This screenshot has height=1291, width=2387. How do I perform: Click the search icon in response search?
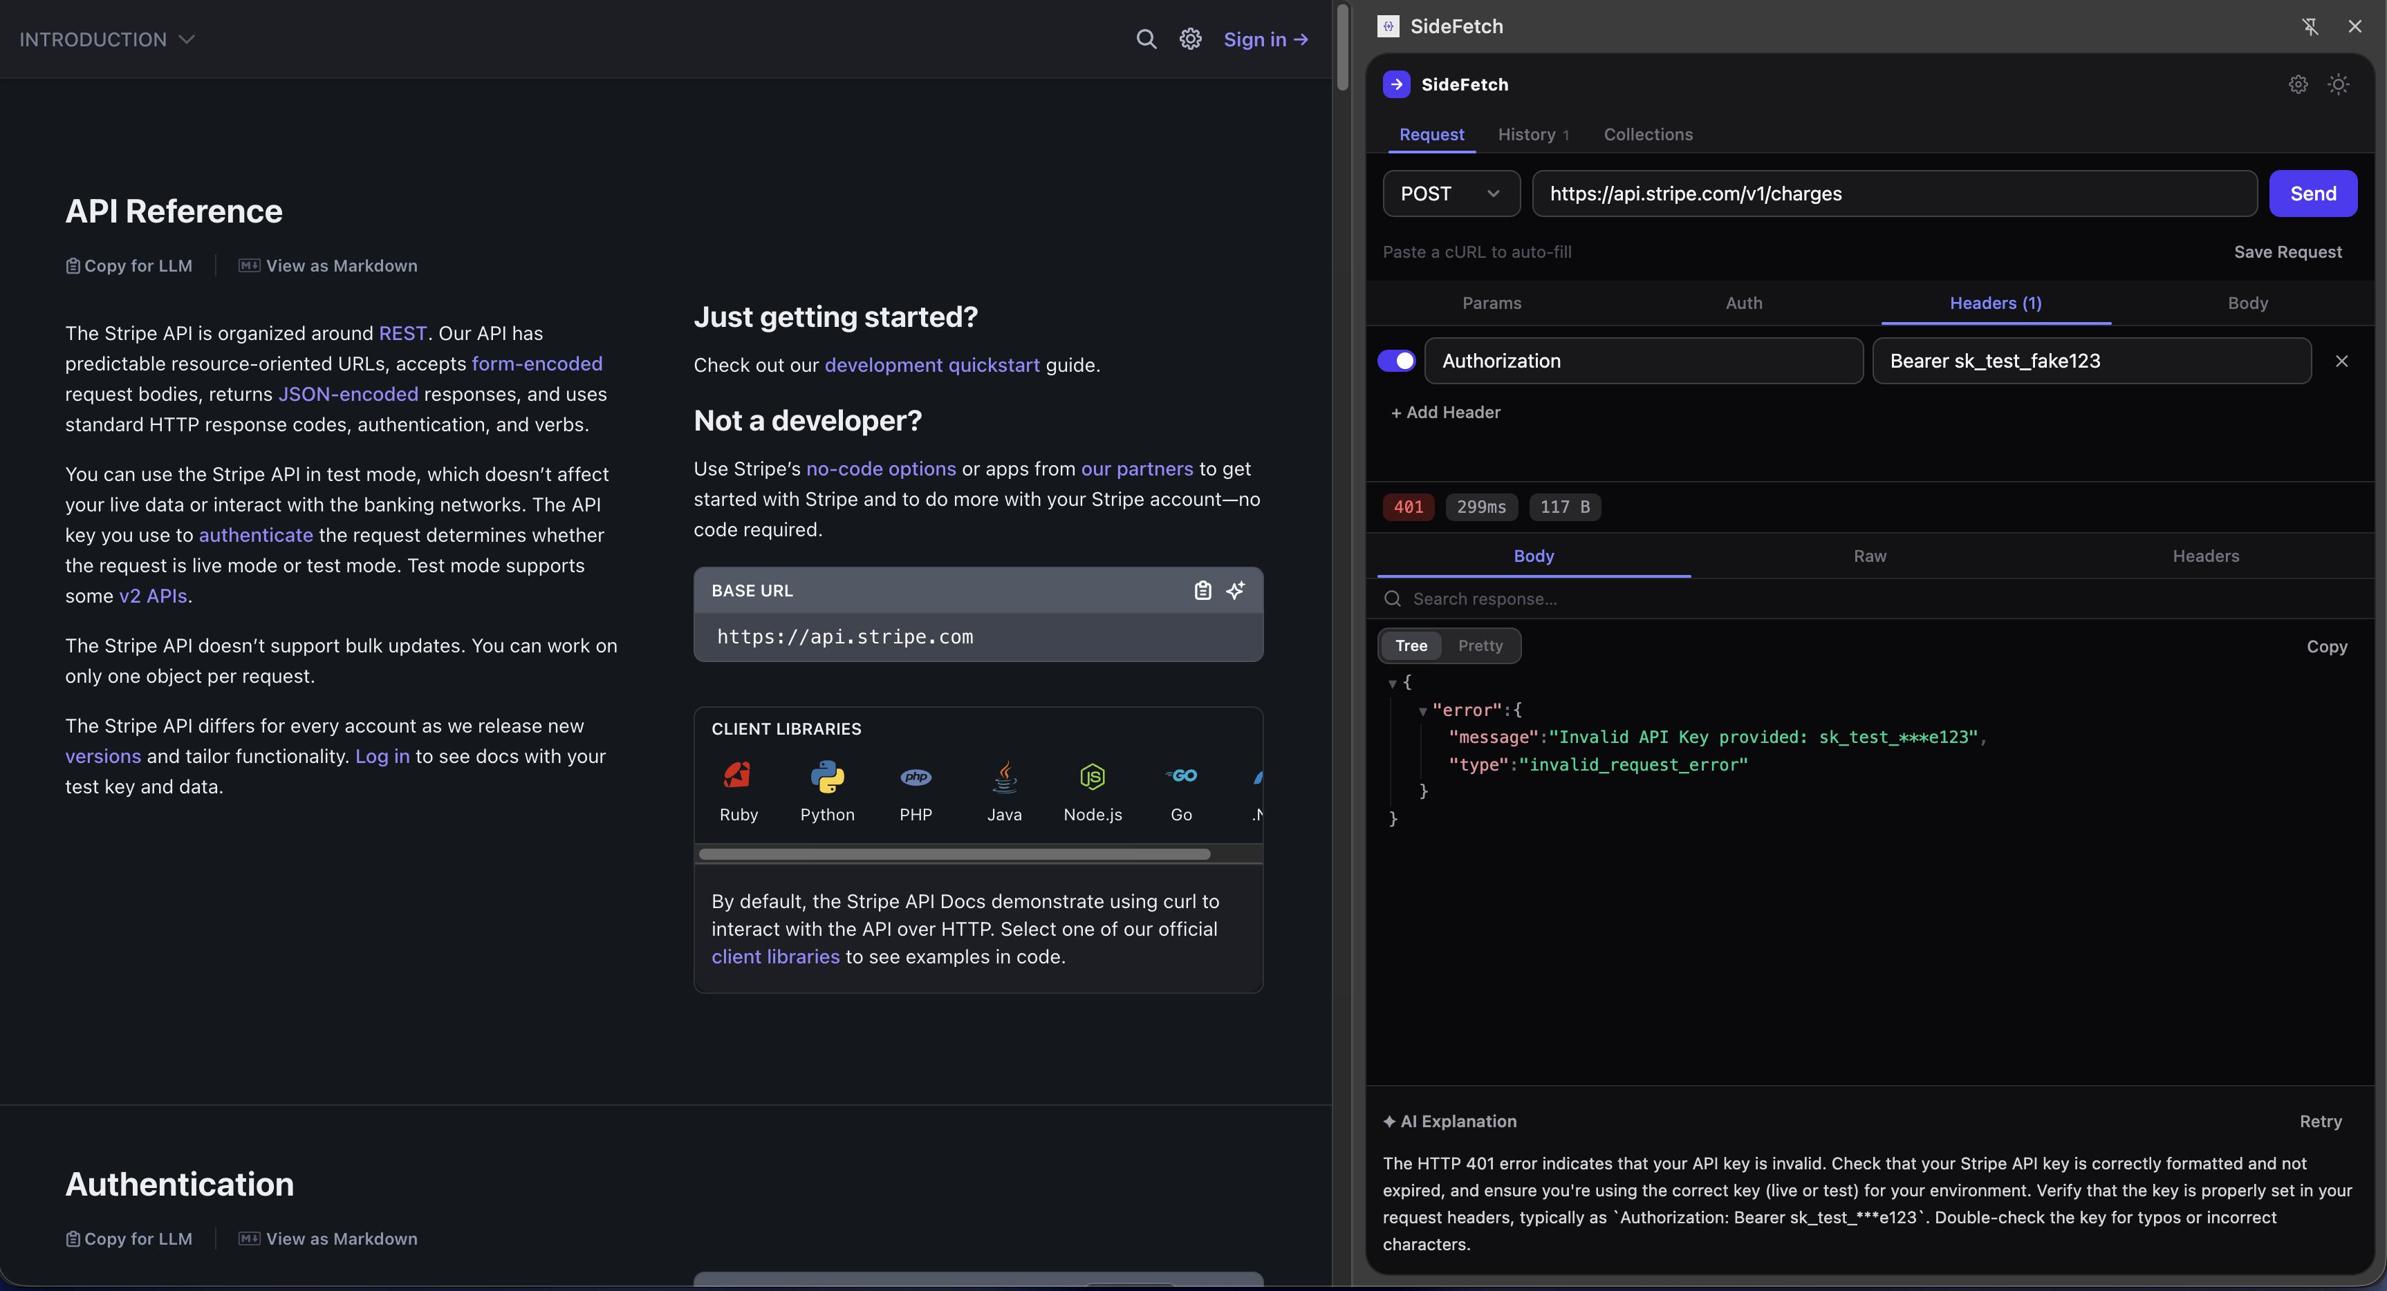click(x=1392, y=599)
